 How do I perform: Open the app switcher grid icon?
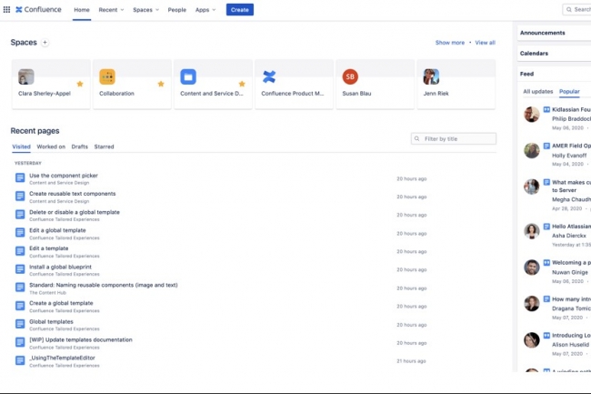pos(6,9)
